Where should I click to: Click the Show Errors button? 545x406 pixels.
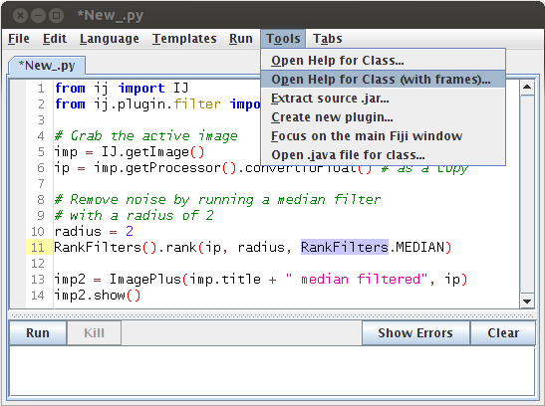click(415, 332)
